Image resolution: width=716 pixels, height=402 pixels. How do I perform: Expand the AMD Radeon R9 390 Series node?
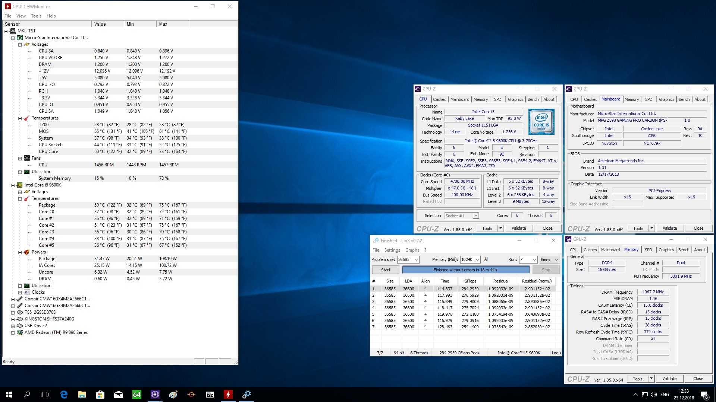13,332
